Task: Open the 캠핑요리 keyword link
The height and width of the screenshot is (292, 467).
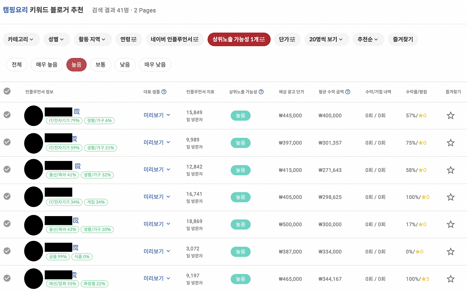Action: (x=16, y=10)
